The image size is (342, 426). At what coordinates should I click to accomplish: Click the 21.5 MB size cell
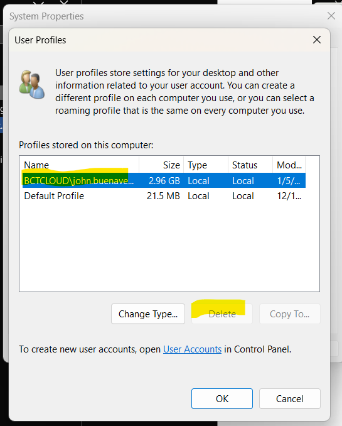pos(163,196)
